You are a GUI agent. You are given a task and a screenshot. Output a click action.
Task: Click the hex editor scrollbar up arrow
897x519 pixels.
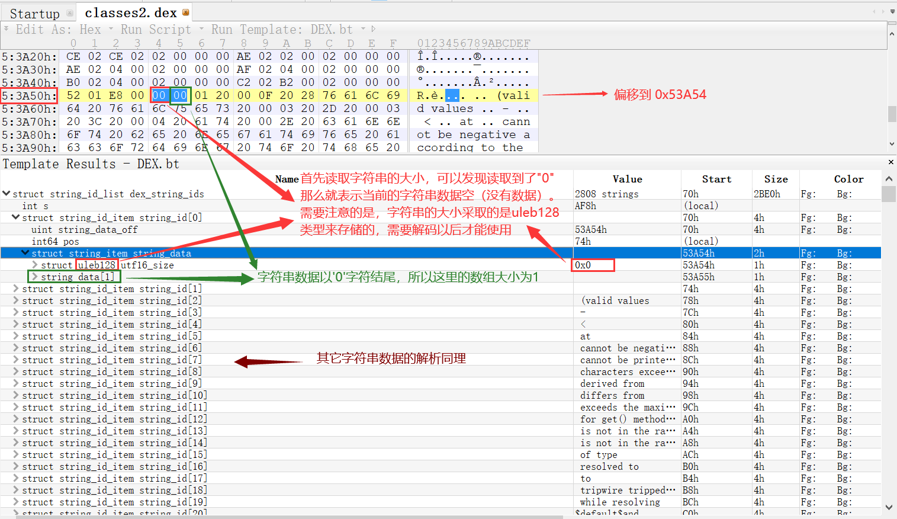[892, 34]
